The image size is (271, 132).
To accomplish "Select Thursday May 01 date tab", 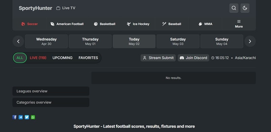I will [90, 42].
